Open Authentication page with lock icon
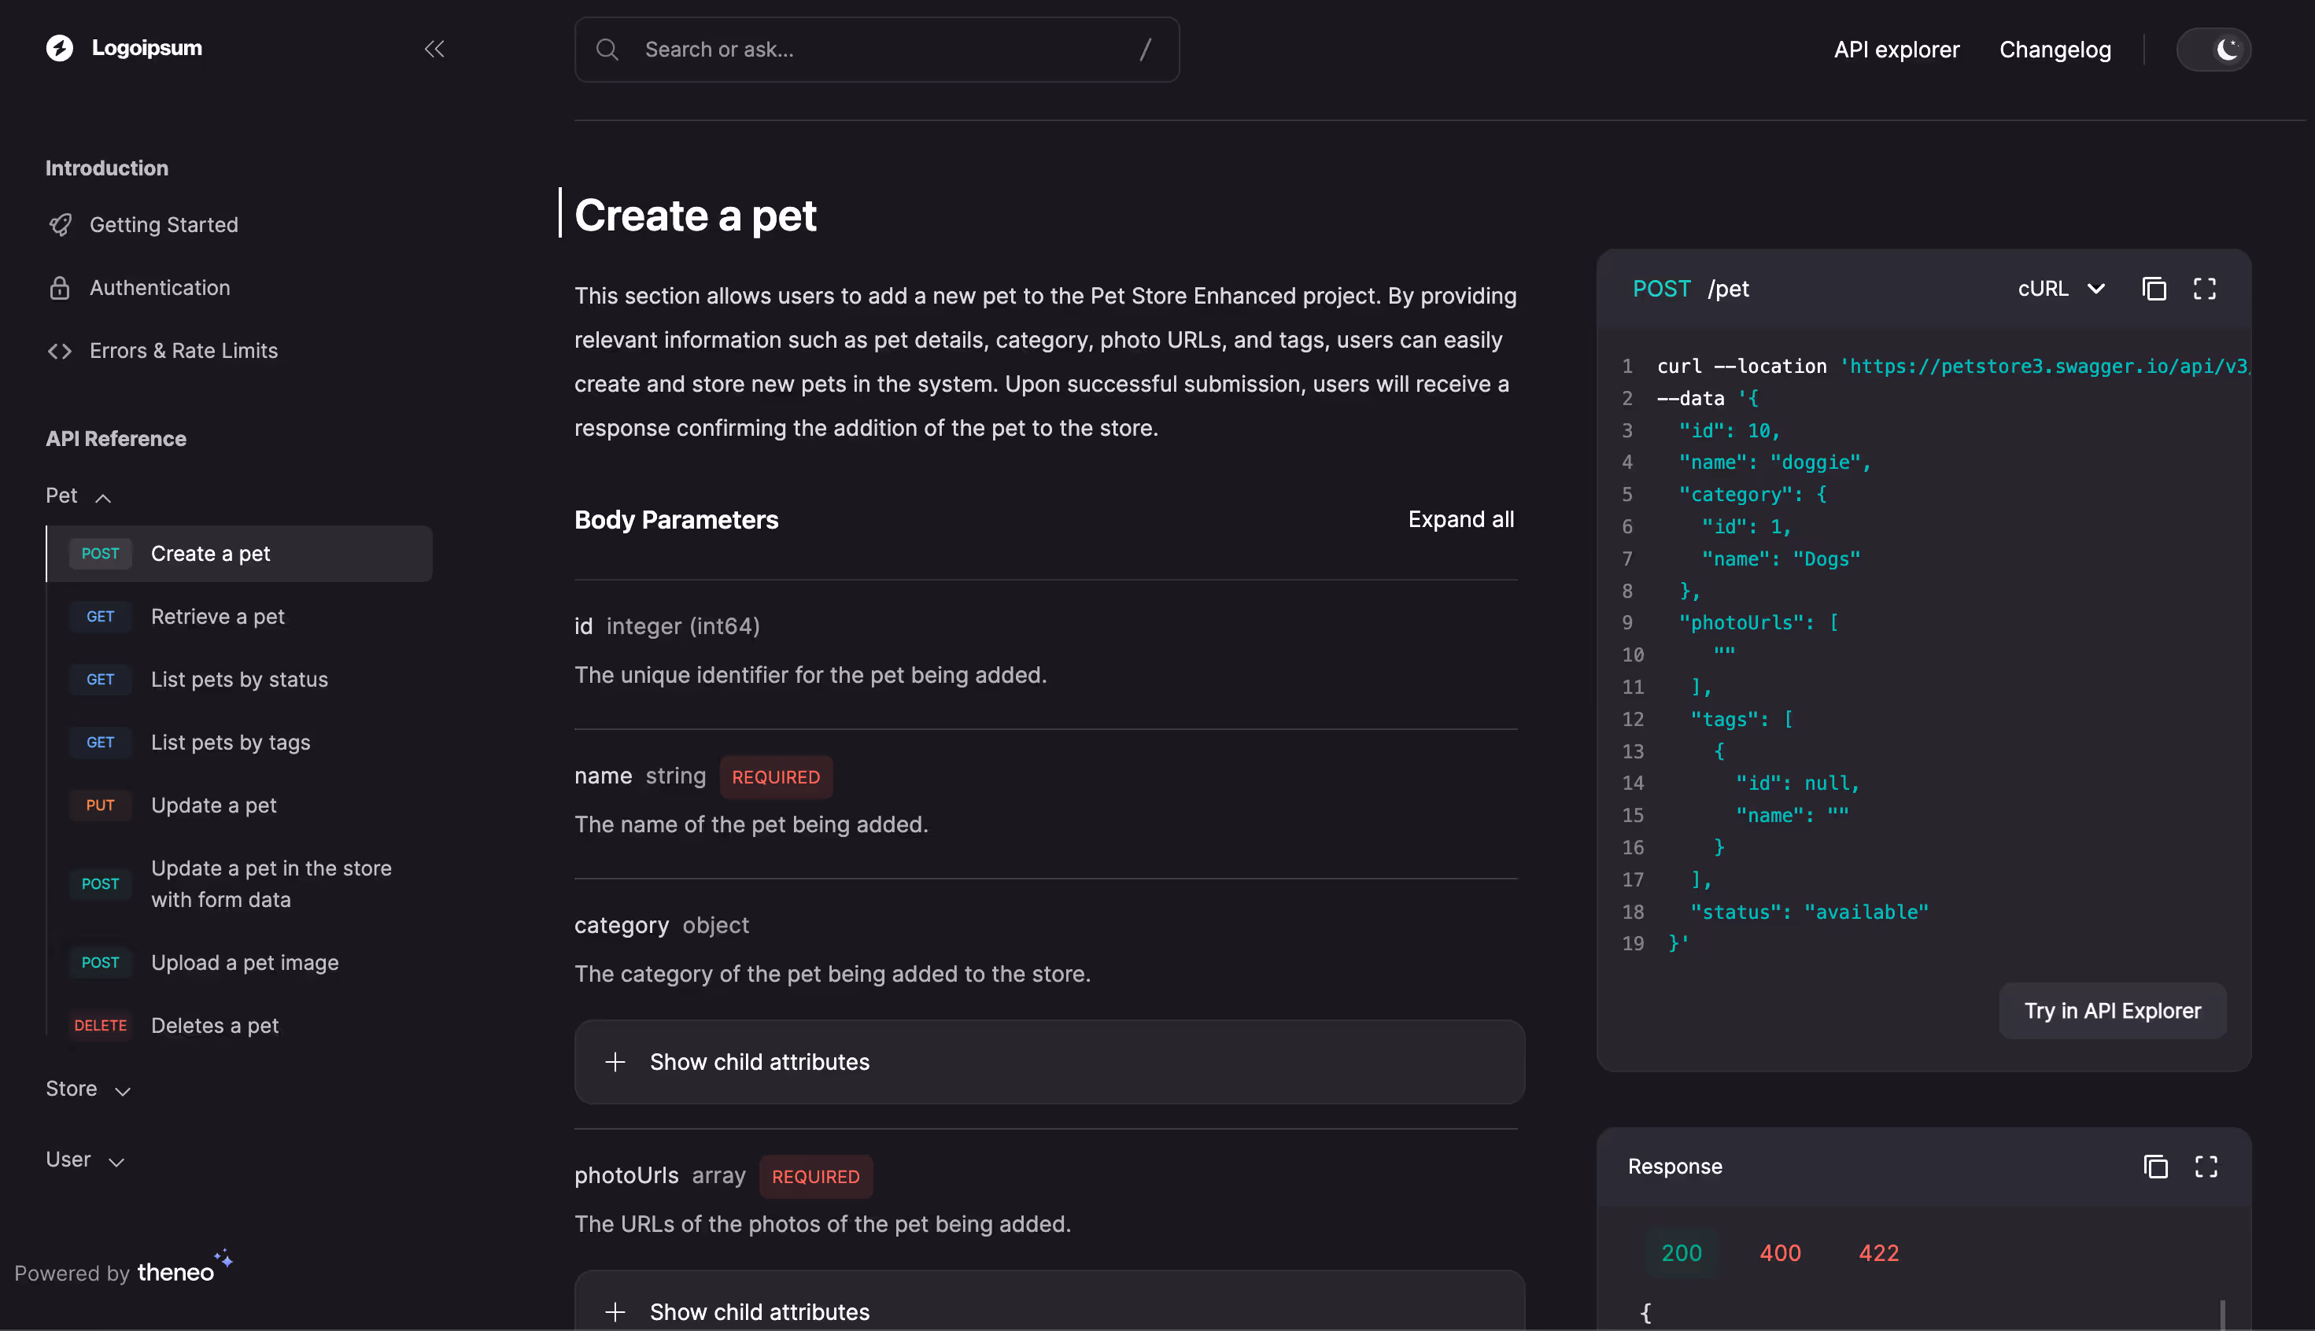Image resolution: width=2315 pixels, height=1331 pixels. click(159, 288)
